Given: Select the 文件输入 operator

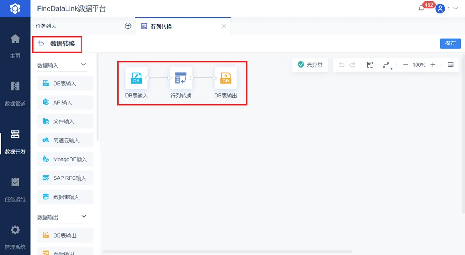Looking at the screenshot, I should tap(65, 121).
